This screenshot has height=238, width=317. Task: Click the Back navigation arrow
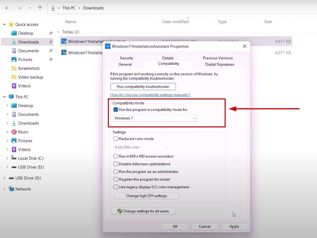pos(7,8)
